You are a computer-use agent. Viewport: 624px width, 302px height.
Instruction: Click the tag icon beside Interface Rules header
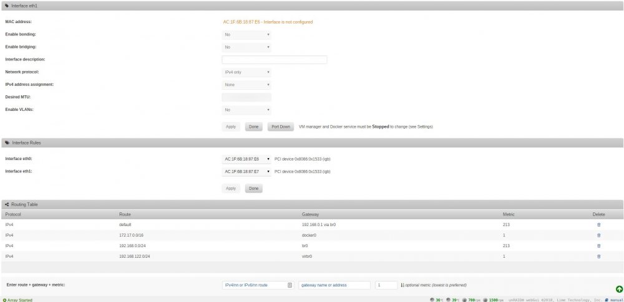tap(7, 143)
